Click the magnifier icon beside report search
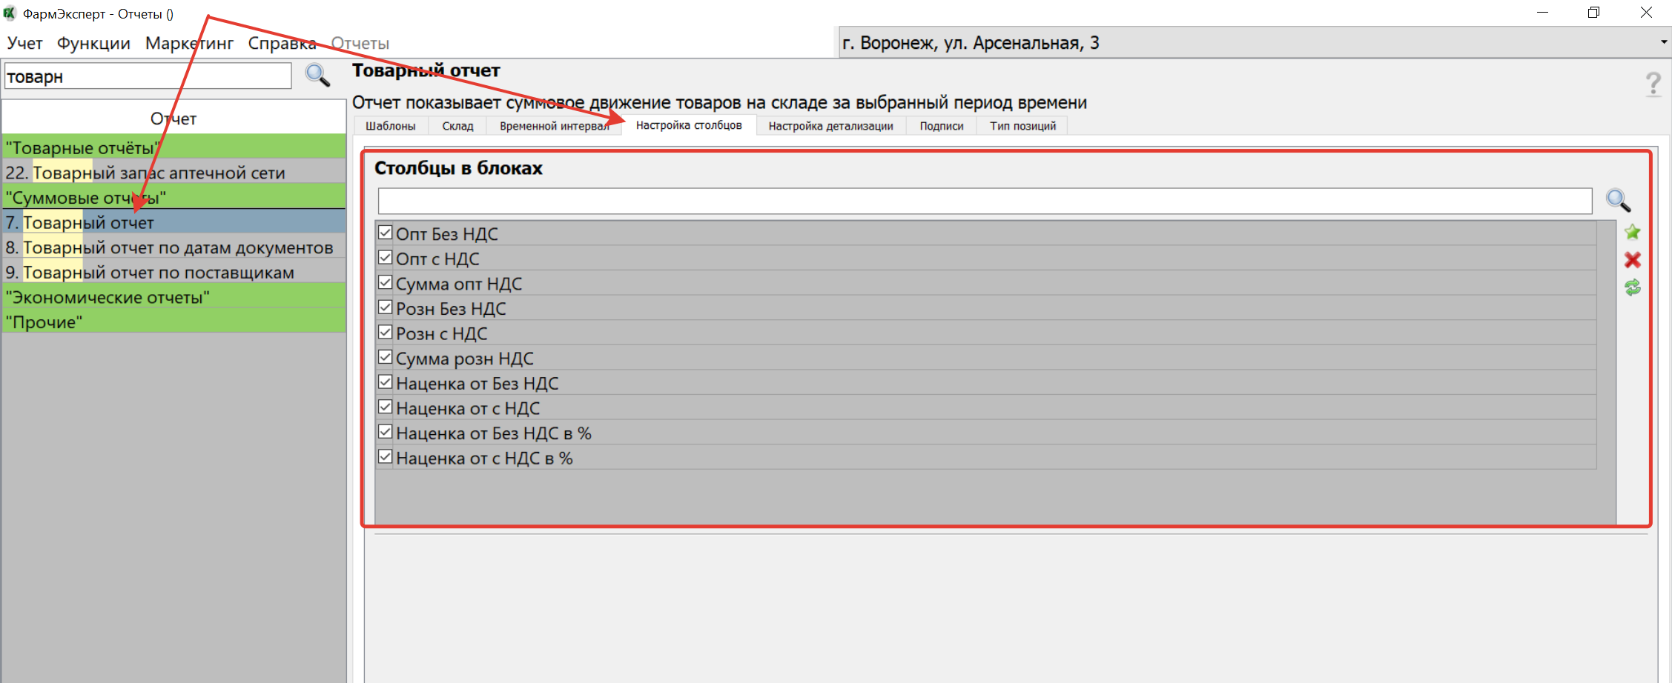Screen dimensions: 1672x683 click(318, 76)
